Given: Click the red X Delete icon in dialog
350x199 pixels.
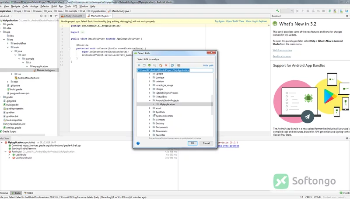Looking at the screenshot, I should click(x=166, y=65).
